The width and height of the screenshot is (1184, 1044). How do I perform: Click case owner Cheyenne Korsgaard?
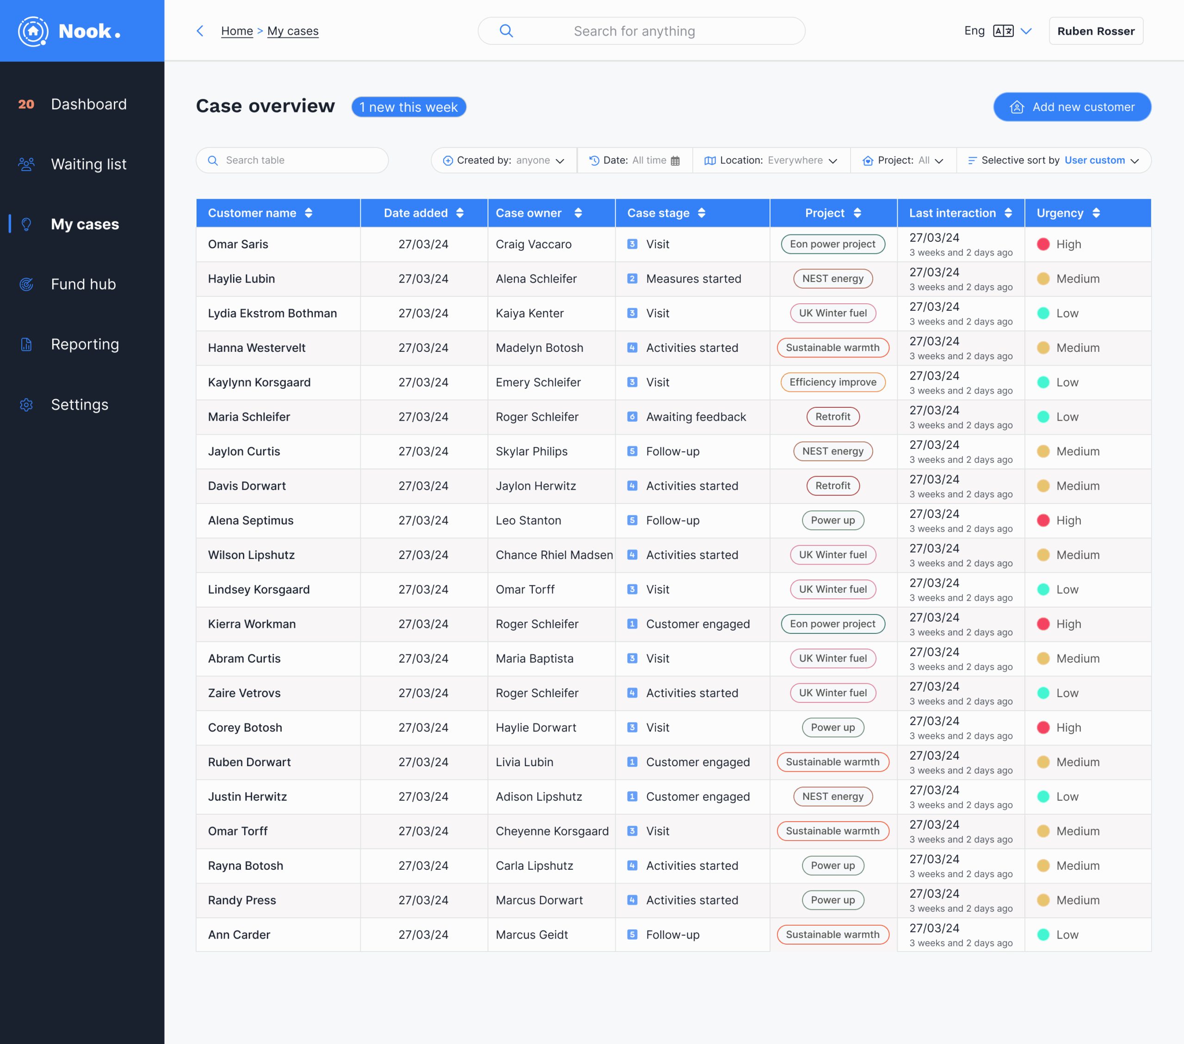coord(552,831)
